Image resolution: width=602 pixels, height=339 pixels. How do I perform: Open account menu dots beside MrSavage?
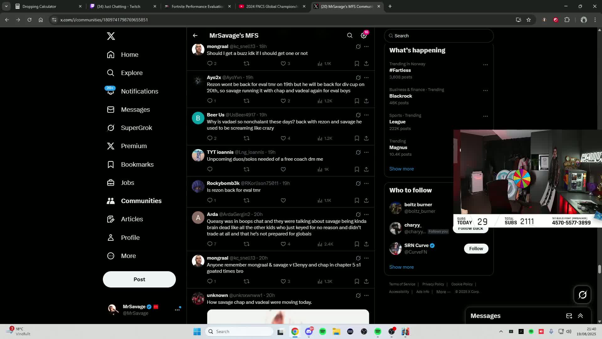177,309
